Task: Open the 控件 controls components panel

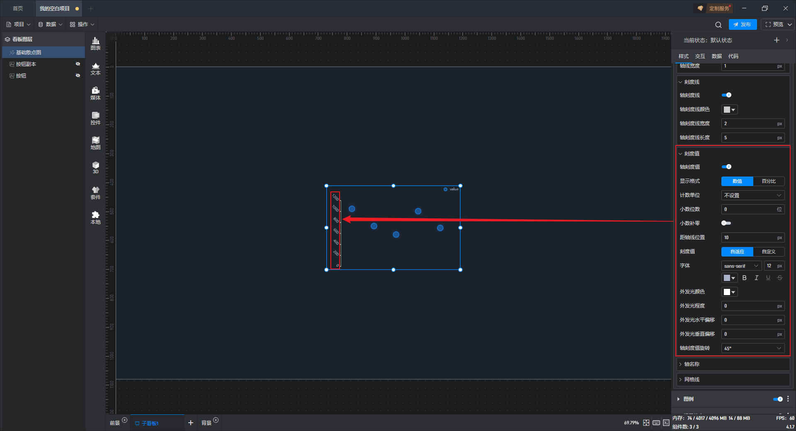Action: pyautogui.click(x=95, y=118)
